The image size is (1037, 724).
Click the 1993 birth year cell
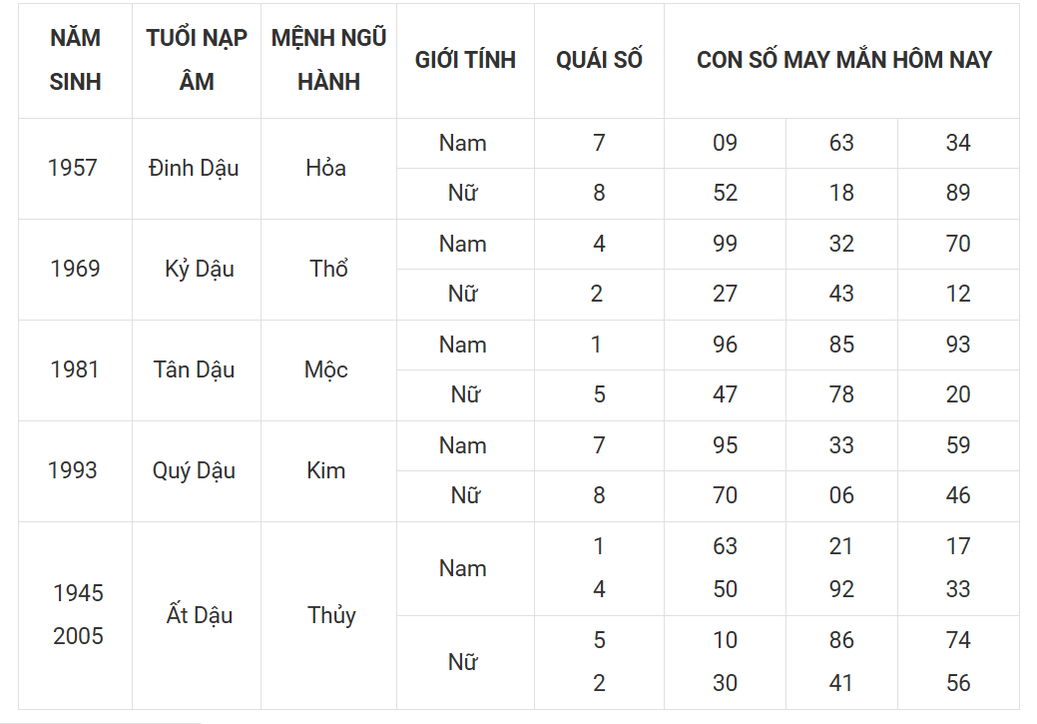(76, 471)
